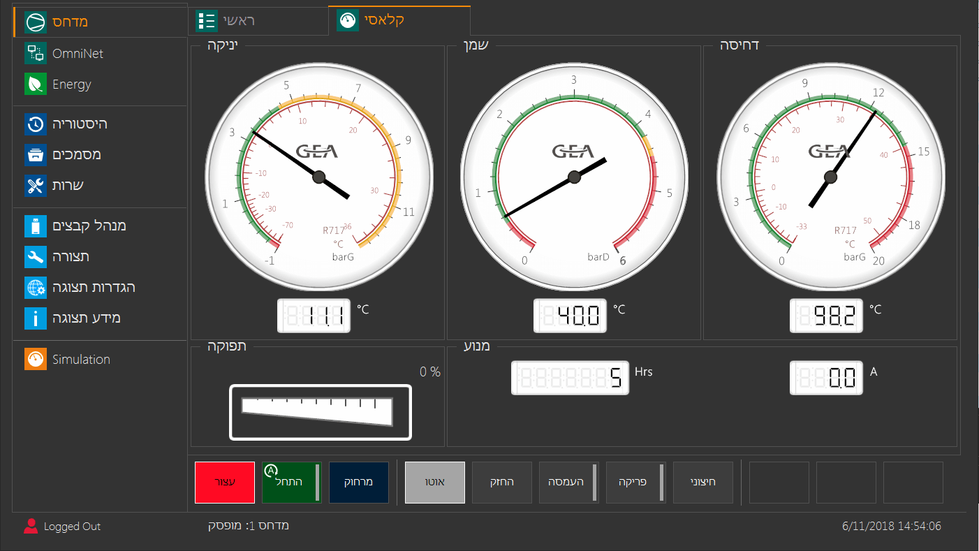Click the פריקה unload button

636,483
